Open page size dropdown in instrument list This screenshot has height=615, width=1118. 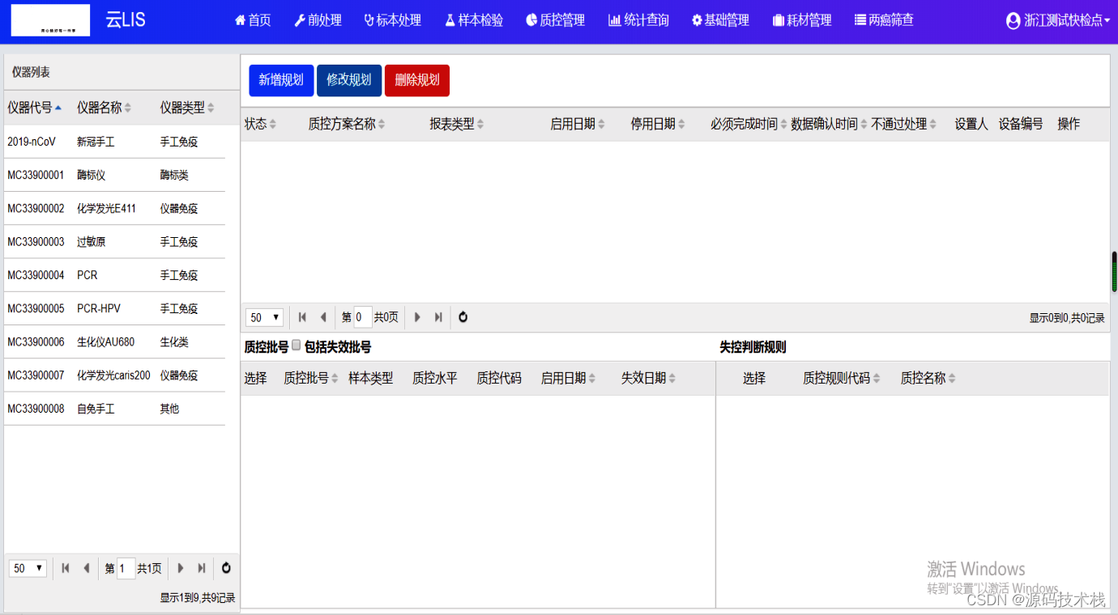[28, 568]
